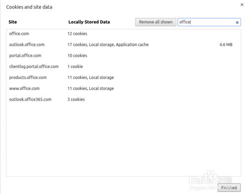The image size is (245, 194).
Task: Click the Finished button
Action: click(229, 188)
